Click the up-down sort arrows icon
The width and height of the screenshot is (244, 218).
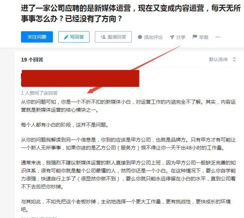click(x=234, y=59)
